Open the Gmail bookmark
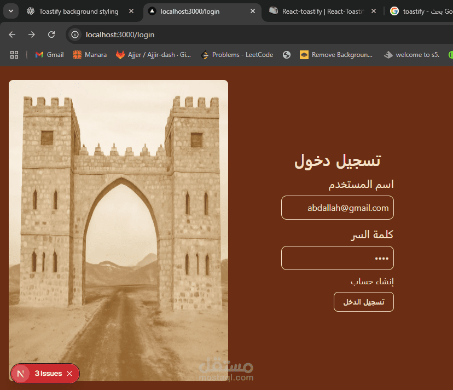 pos(49,54)
